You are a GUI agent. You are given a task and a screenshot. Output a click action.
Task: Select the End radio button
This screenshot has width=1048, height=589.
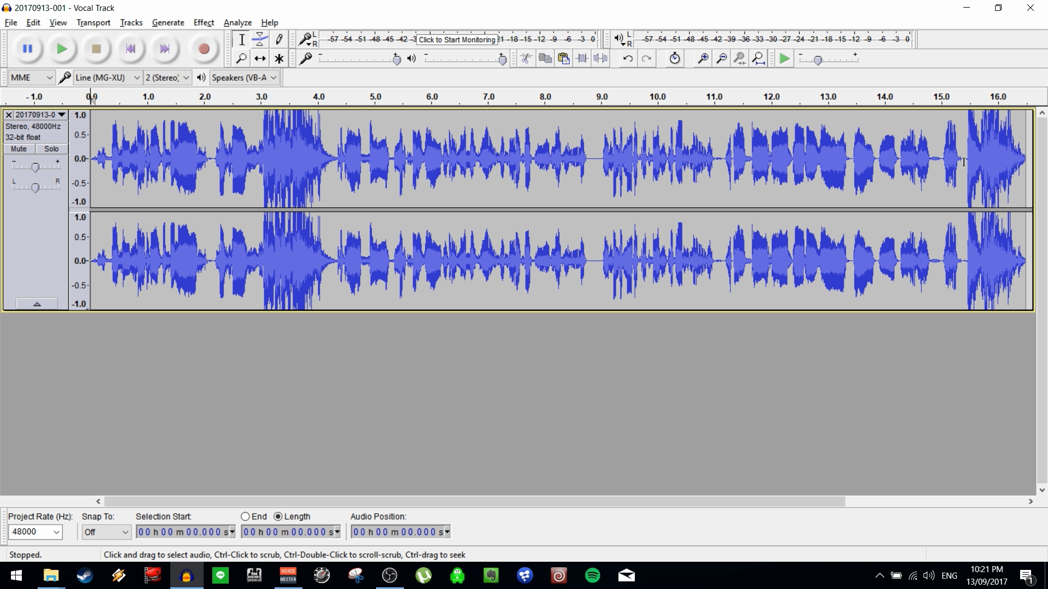[x=245, y=516]
